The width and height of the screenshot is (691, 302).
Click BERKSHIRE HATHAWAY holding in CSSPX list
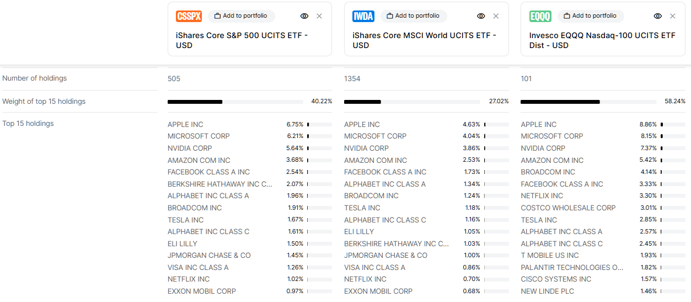[x=219, y=184]
